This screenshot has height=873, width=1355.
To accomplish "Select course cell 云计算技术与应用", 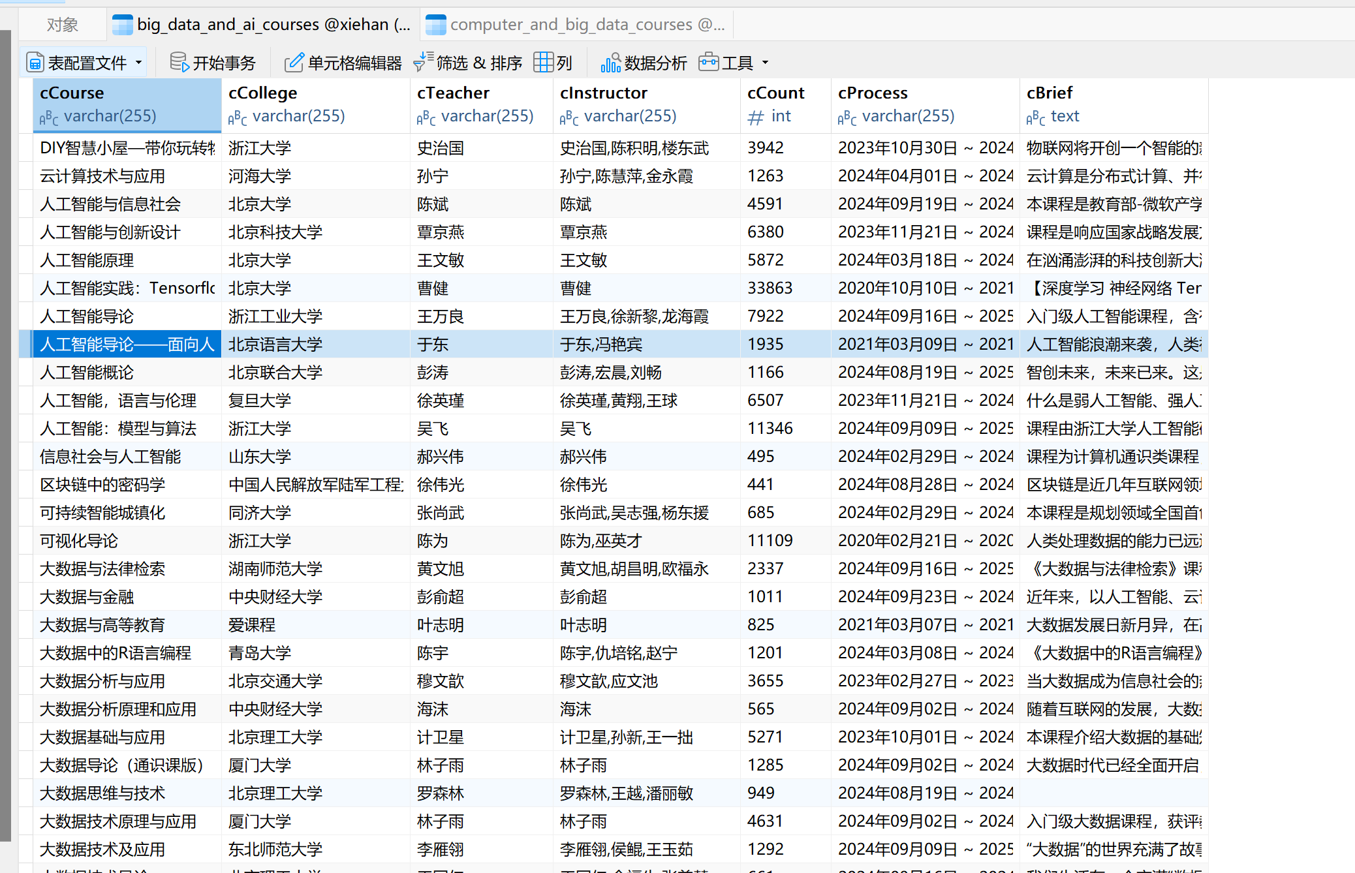I will pos(127,176).
